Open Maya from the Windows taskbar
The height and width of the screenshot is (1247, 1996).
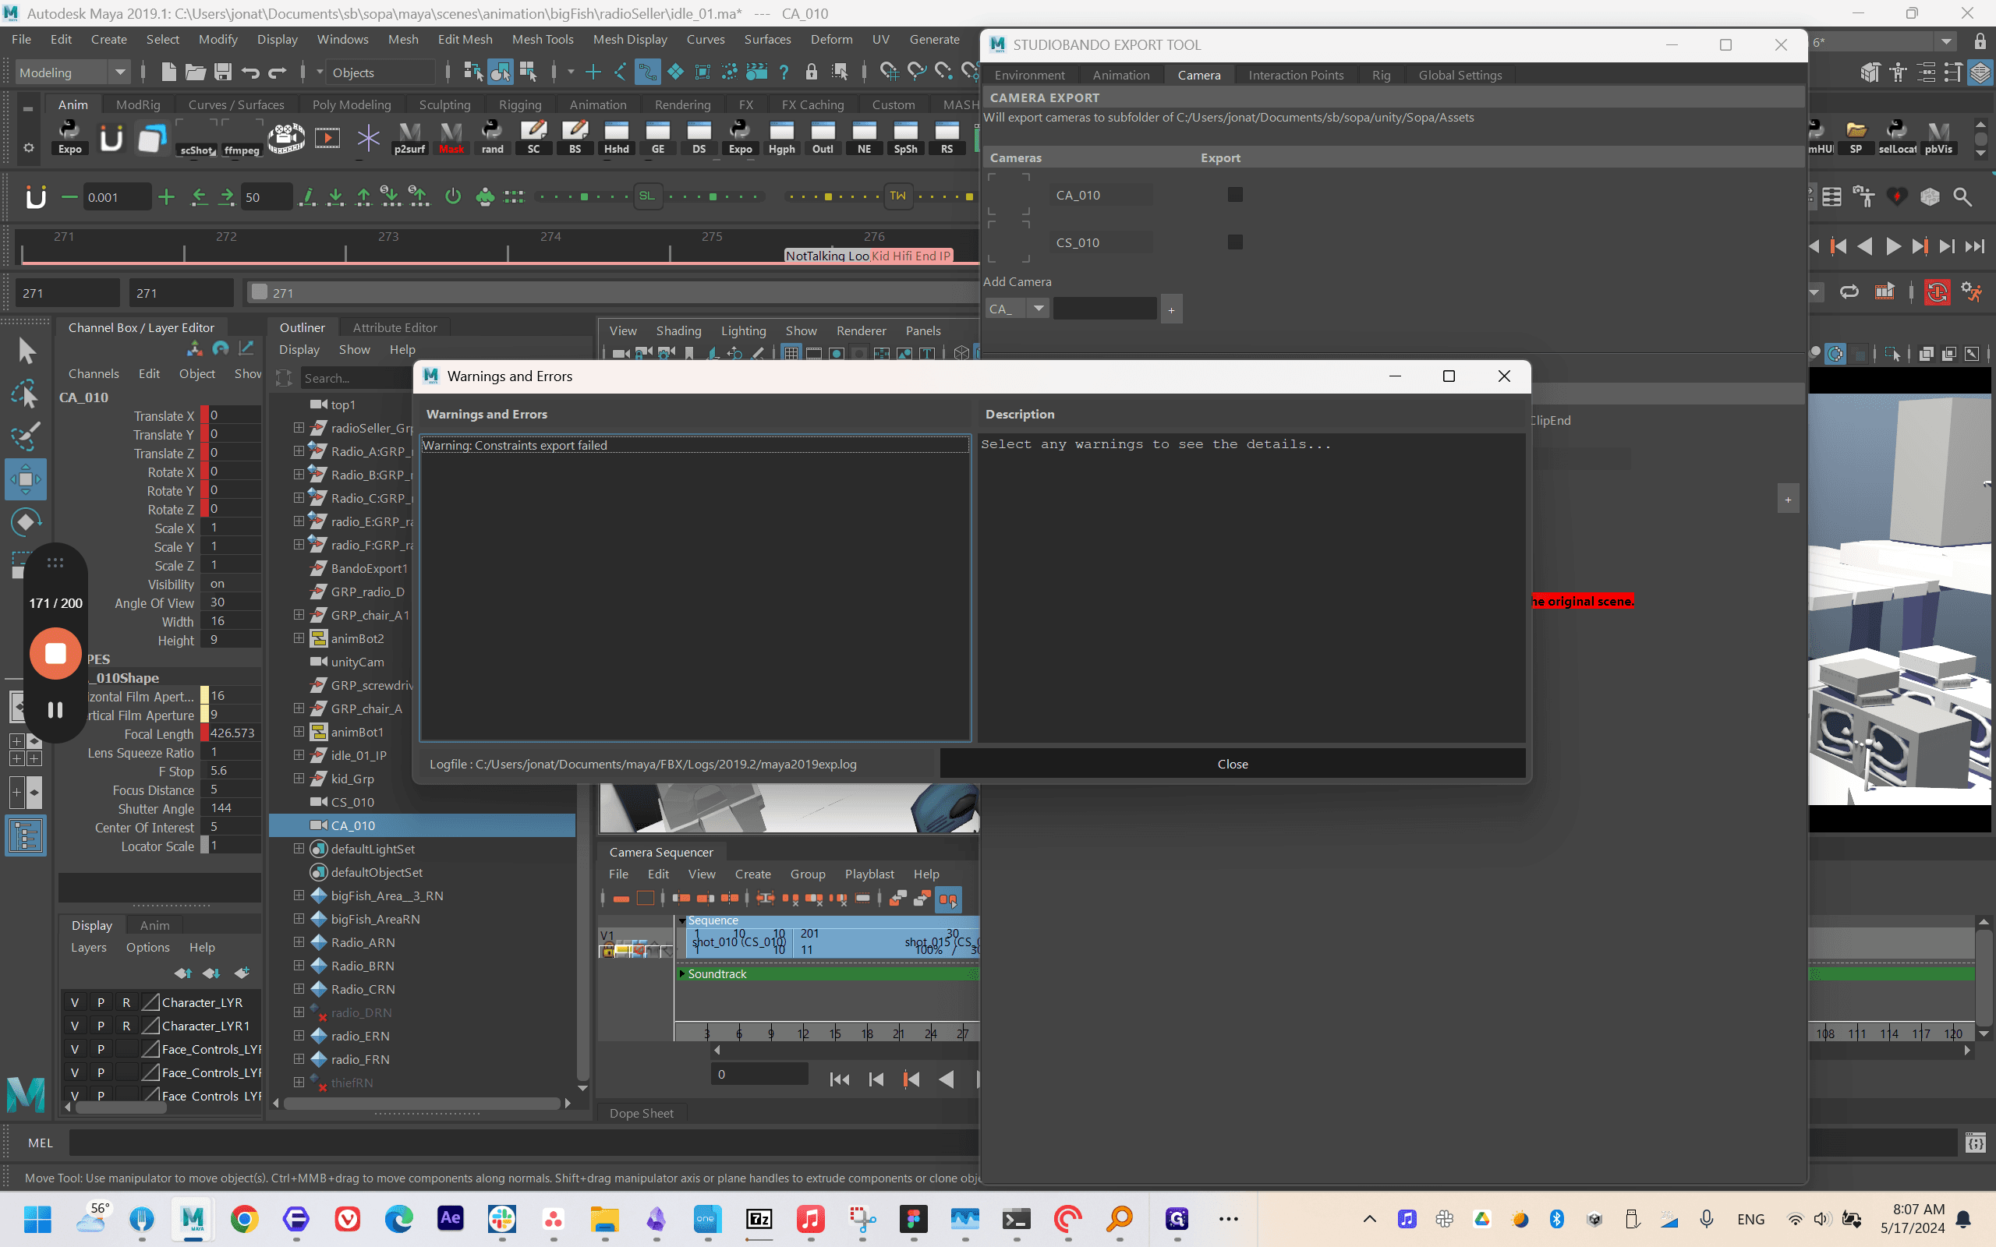[193, 1218]
